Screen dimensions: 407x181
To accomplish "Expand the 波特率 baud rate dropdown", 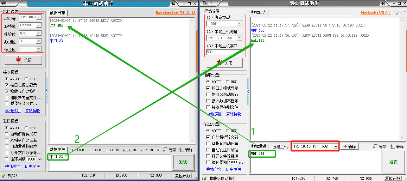I will (39, 25).
